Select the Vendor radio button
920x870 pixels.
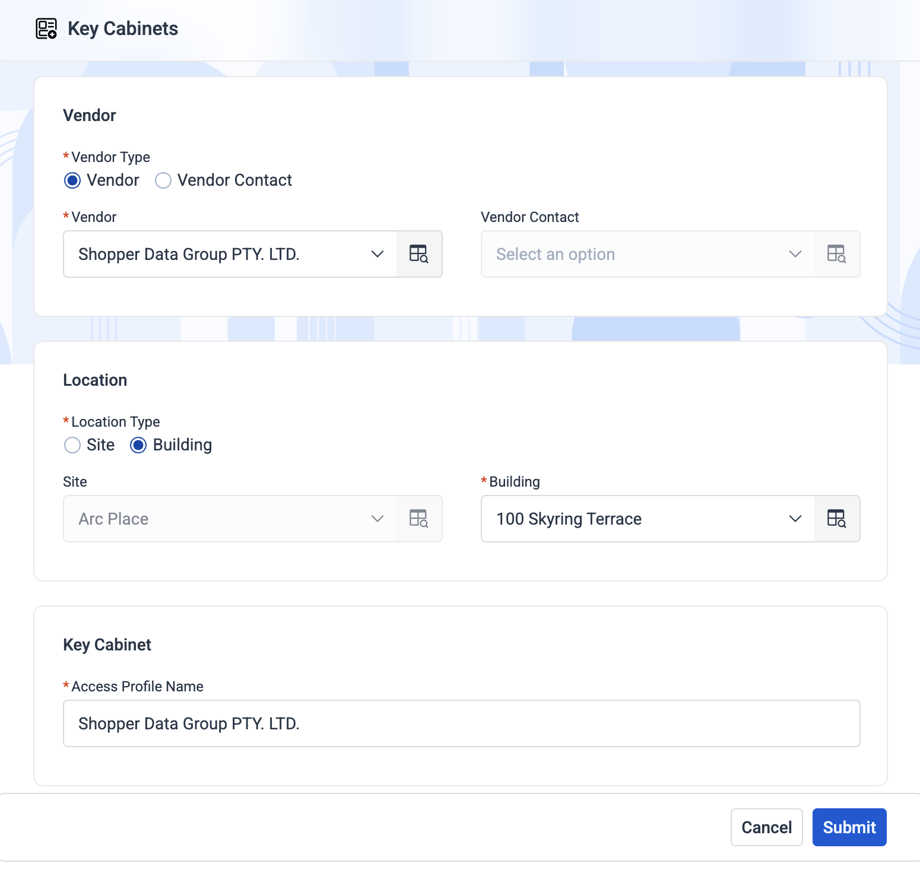72,180
